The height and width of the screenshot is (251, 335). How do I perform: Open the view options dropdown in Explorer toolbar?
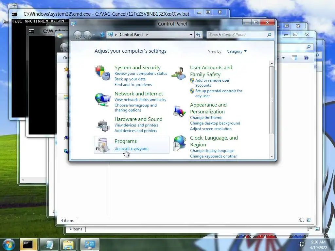(283, 58)
